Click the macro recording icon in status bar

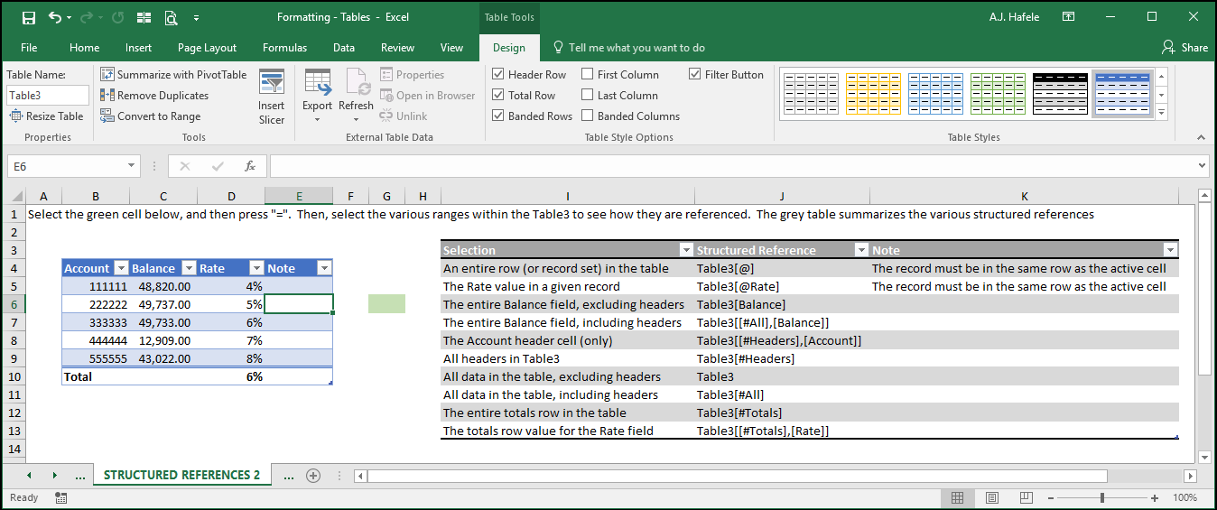point(60,497)
